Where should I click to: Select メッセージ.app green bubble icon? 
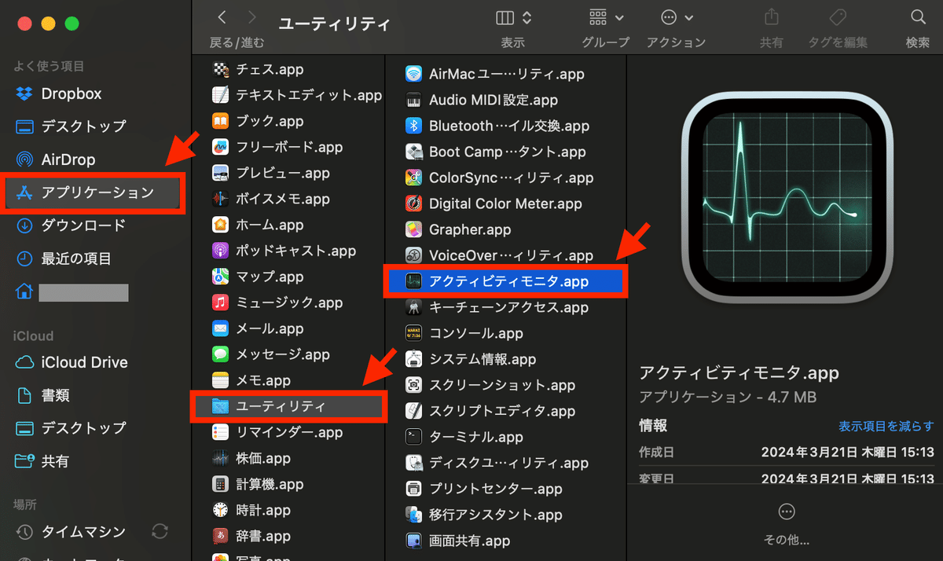pos(221,354)
